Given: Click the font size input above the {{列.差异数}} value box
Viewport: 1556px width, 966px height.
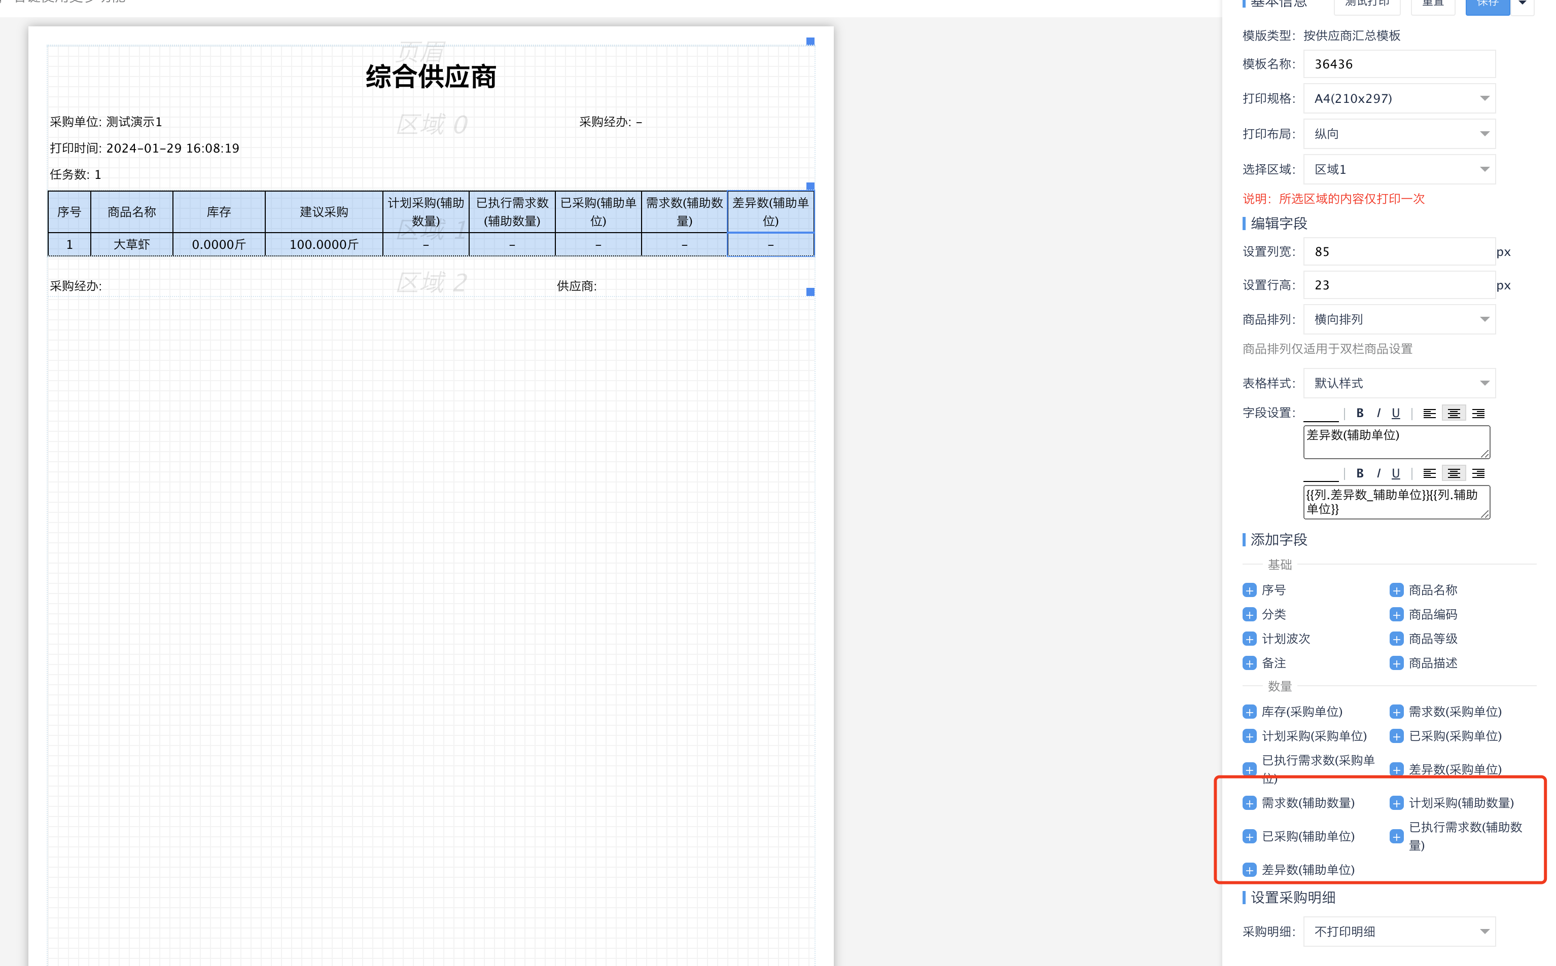Looking at the screenshot, I should (x=1320, y=473).
